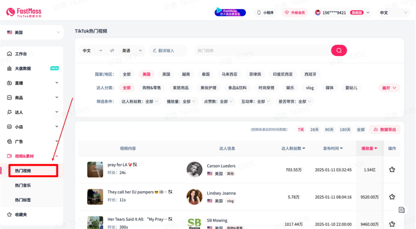Switch time period to 28天
Screen dimensions: 416x229
pos(314,130)
